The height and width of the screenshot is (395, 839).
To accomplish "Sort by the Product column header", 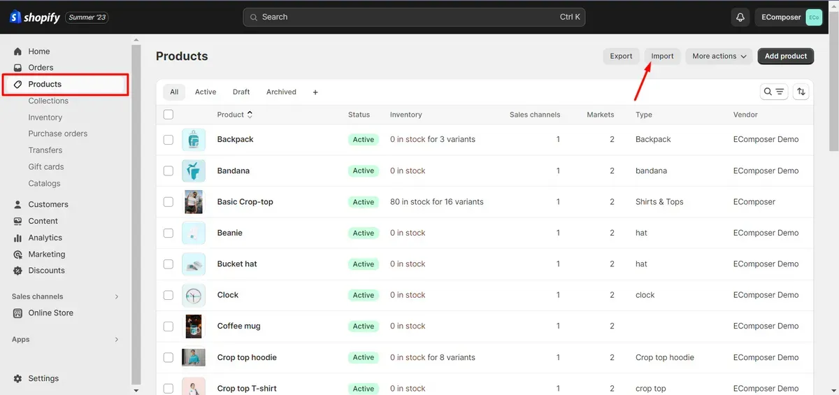I will (x=235, y=115).
